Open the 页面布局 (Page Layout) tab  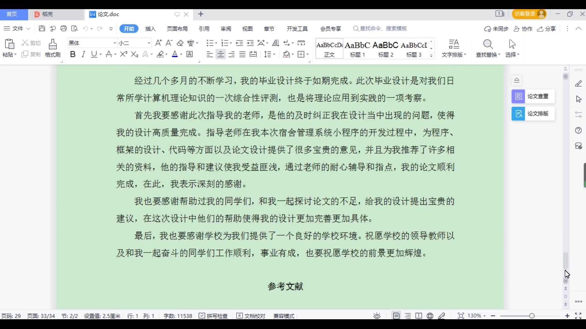pyautogui.click(x=177, y=29)
